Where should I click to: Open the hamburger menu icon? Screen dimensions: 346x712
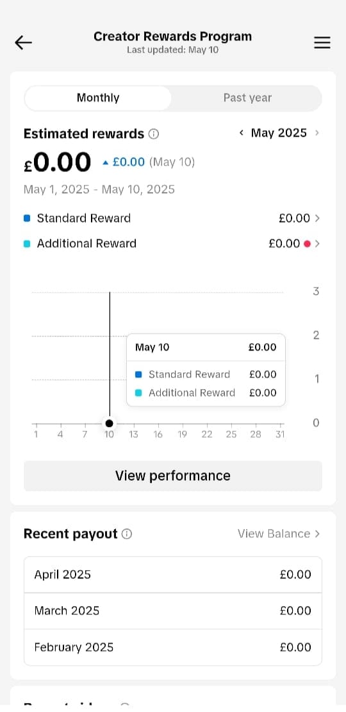pos(322,42)
